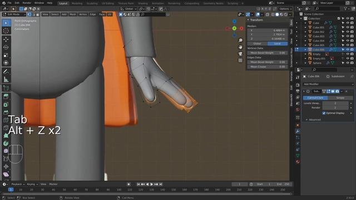Click the Render levels value field
The height and width of the screenshot is (200, 356).
point(335,107)
